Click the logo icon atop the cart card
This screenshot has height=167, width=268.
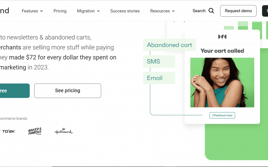coord(222,37)
